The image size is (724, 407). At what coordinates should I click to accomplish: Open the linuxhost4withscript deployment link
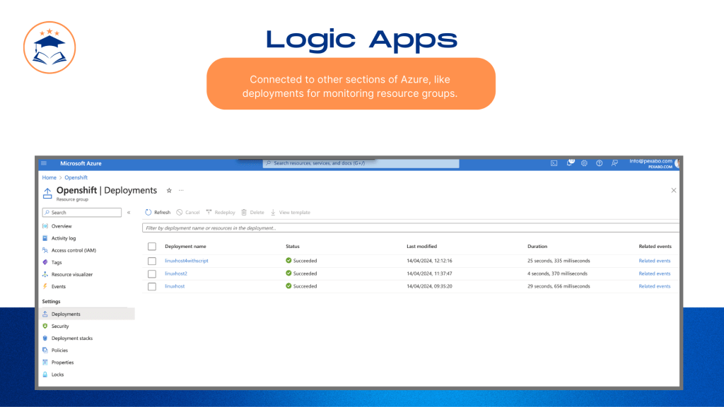(x=187, y=261)
